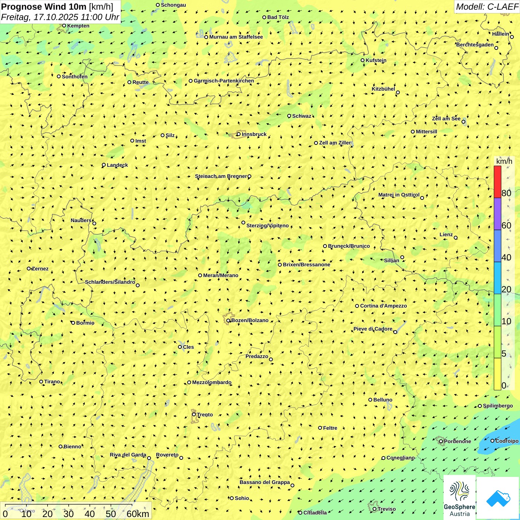
Task: Click the Sillian label
Action: [x=391, y=260]
